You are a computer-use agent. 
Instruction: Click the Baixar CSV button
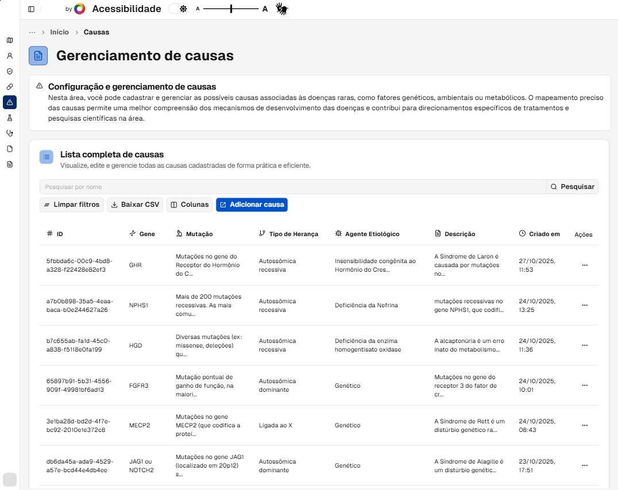click(135, 205)
